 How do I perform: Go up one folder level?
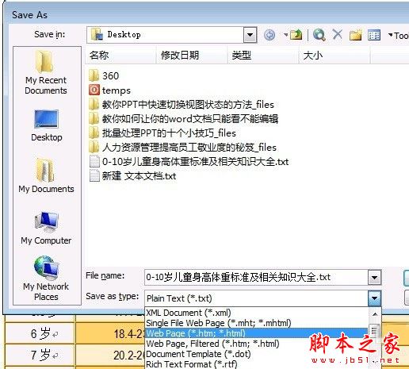pyautogui.click(x=296, y=35)
